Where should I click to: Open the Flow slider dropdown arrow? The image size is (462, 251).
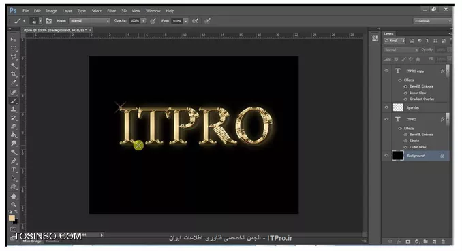(x=186, y=21)
